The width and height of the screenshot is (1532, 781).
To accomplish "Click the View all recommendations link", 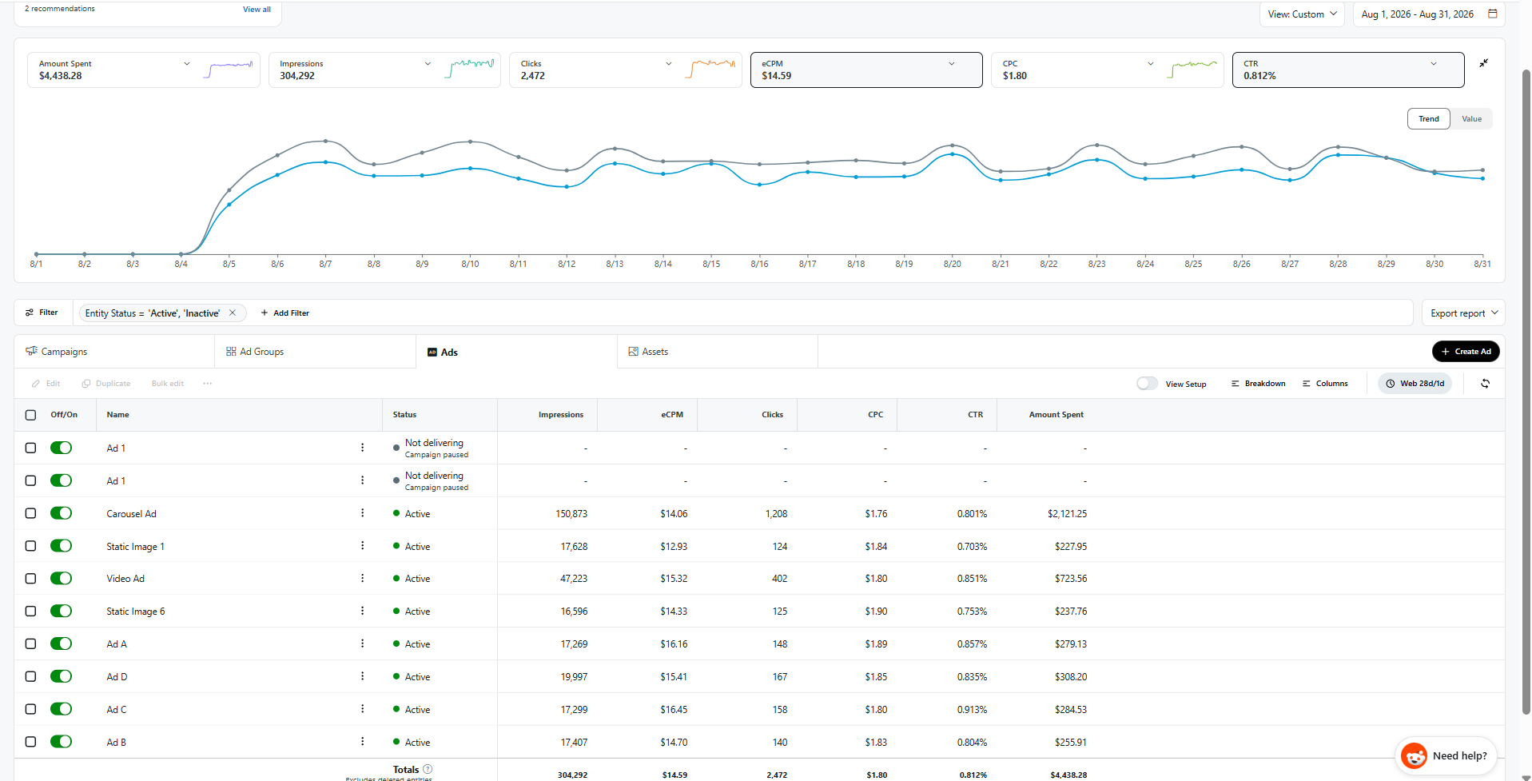I will click(x=257, y=10).
